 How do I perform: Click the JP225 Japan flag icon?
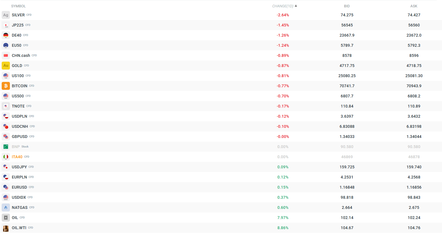point(6,25)
